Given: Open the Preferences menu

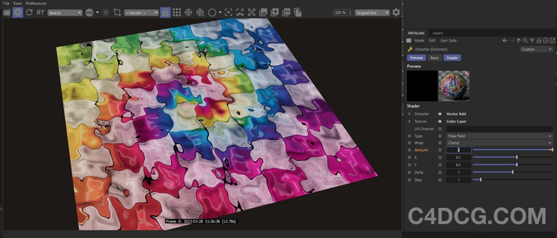Looking at the screenshot, I should [36, 3].
